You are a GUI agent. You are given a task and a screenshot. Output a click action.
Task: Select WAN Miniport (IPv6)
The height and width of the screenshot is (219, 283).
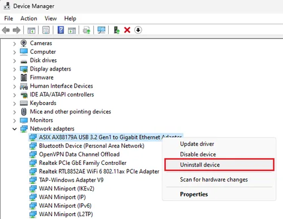coord(65,205)
